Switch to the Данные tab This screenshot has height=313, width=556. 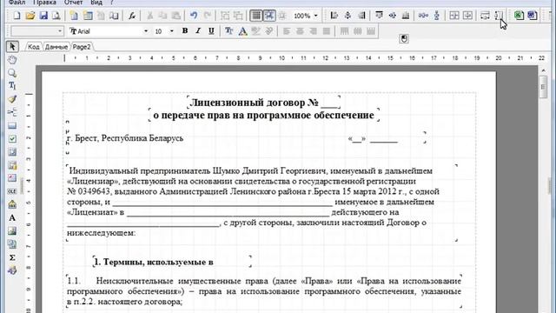click(x=56, y=47)
